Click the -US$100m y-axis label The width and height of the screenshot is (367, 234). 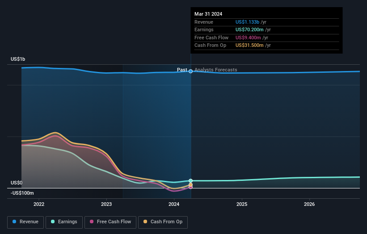(x=22, y=193)
